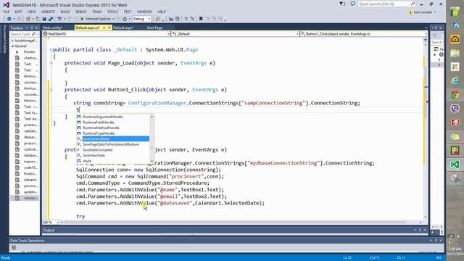The image size is (464, 261).
Task: Click the Save disk icon in toolbar
Action: pos(44,19)
